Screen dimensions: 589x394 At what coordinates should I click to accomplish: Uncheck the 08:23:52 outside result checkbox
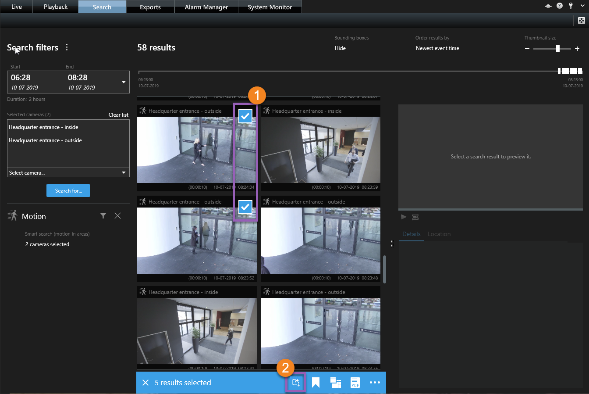245,207
